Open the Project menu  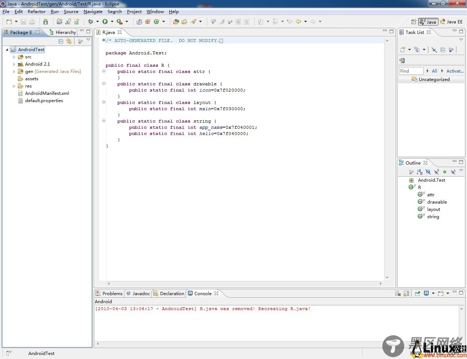point(134,12)
